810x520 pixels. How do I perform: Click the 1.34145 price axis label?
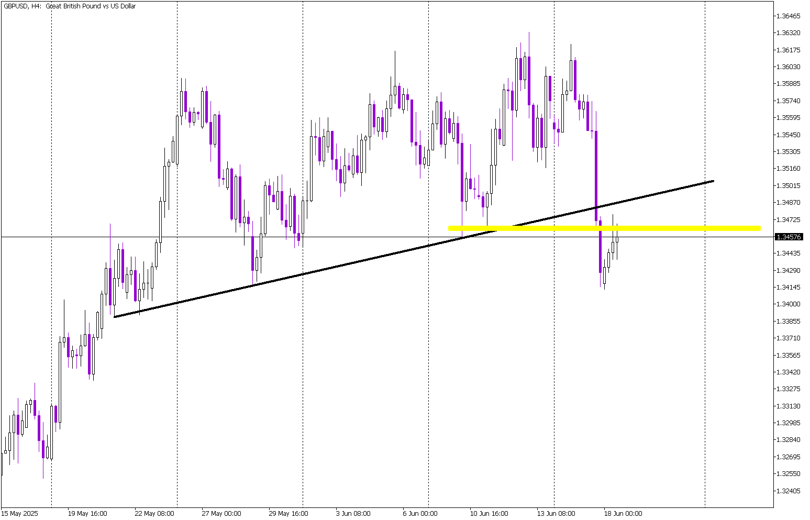pyautogui.click(x=790, y=287)
